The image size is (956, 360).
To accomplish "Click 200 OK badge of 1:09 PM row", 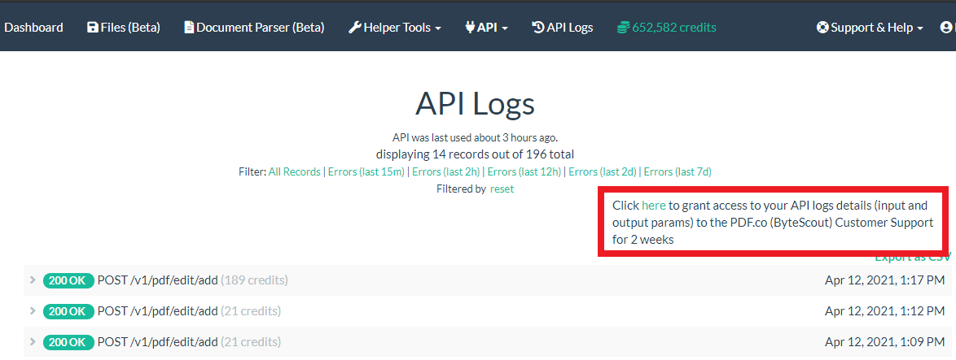I will (x=68, y=342).
